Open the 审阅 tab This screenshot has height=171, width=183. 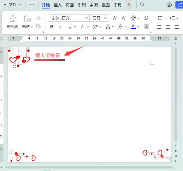pos(94,5)
